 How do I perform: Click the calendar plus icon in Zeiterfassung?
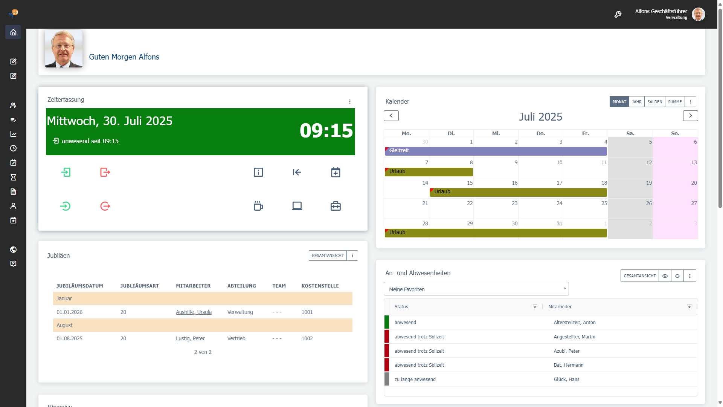(336, 172)
